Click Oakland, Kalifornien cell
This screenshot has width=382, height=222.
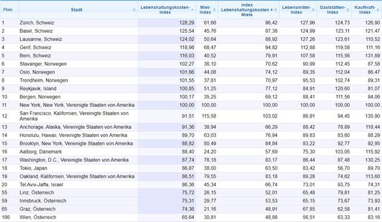point(78,177)
